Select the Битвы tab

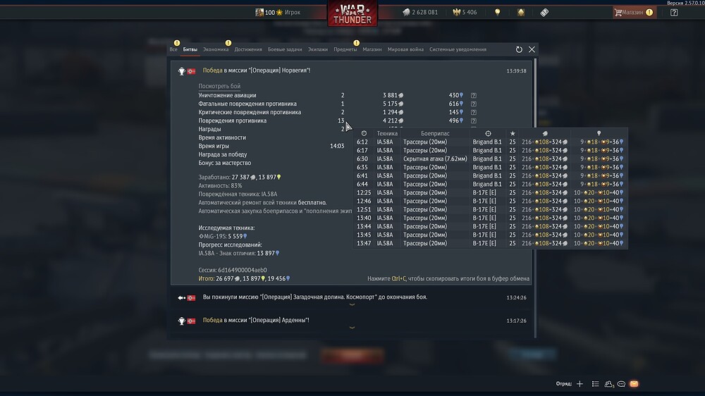click(x=190, y=49)
